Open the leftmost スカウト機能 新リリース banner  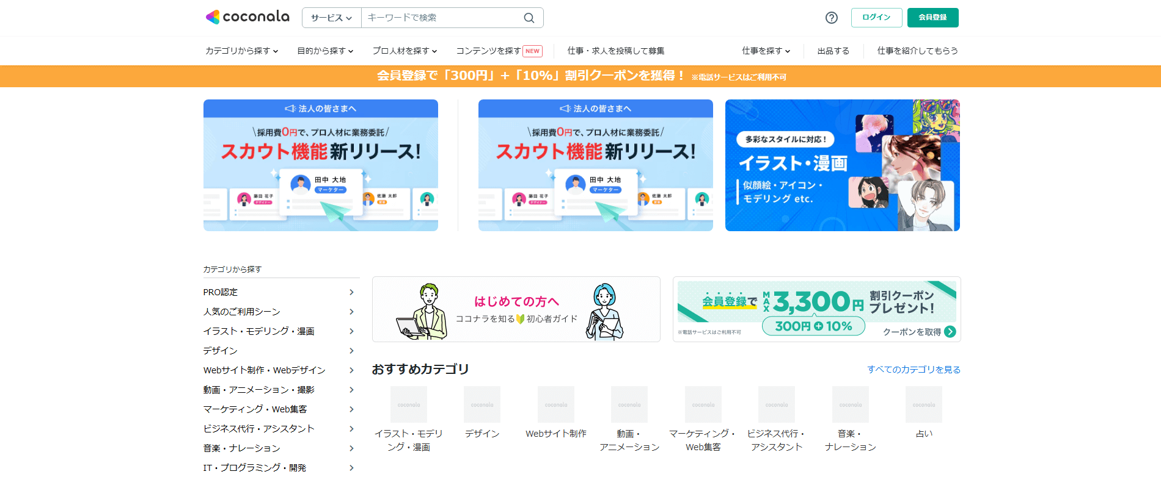[x=321, y=165]
